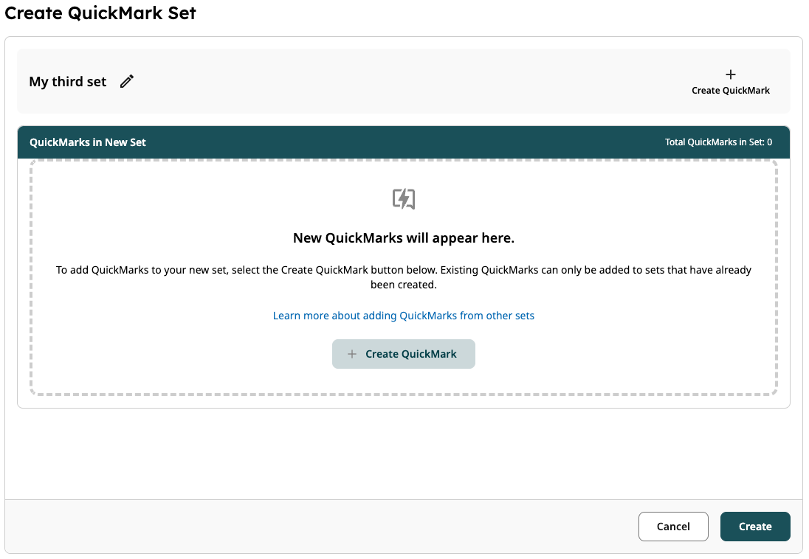Click the empty footer bar left of Cancel
This screenshot has width=809, height=559.
point(295,527)
